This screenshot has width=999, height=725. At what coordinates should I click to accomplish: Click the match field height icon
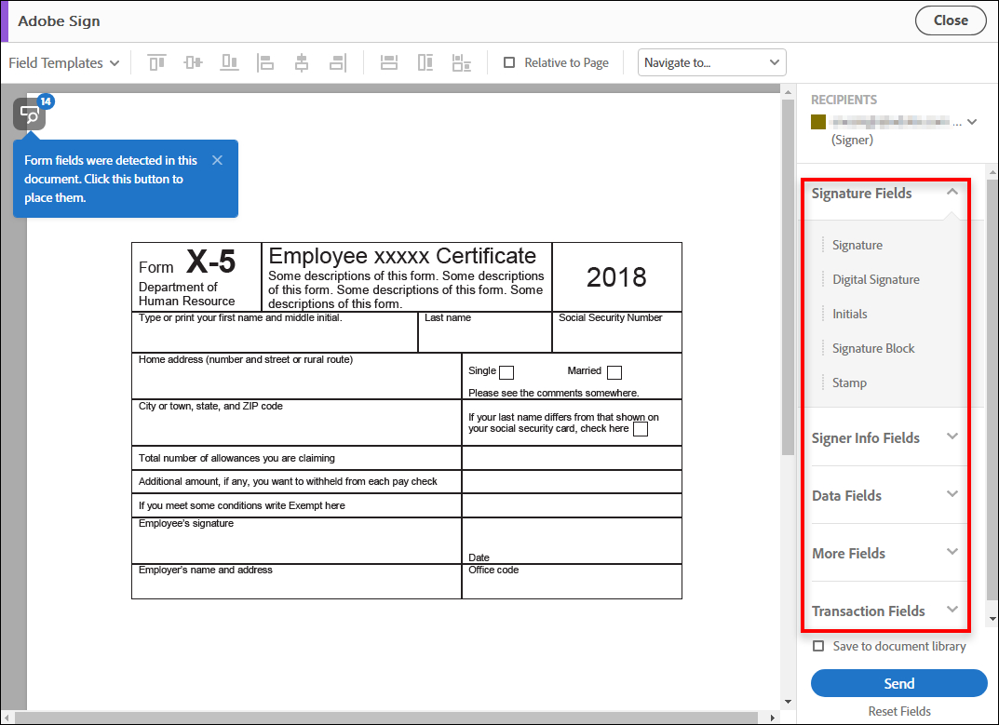coord(425,62)
